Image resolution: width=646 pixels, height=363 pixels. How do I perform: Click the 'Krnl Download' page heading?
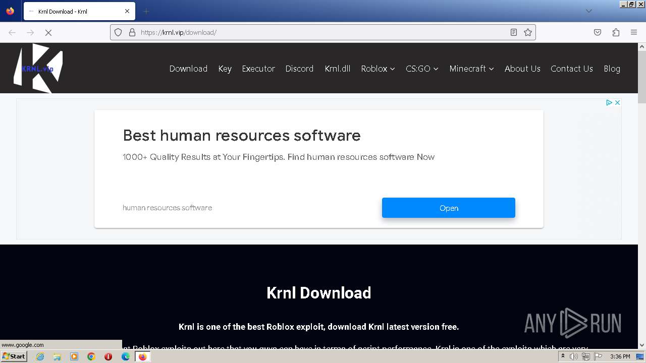click(319, 293)
